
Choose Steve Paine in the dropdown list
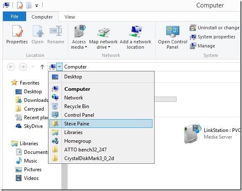101,124
